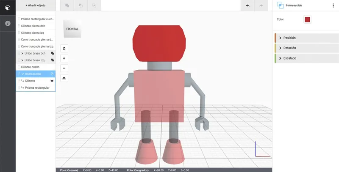This screenshot has height=172, width=339.
Task: Expand the Escalado section
Action: 306,58
